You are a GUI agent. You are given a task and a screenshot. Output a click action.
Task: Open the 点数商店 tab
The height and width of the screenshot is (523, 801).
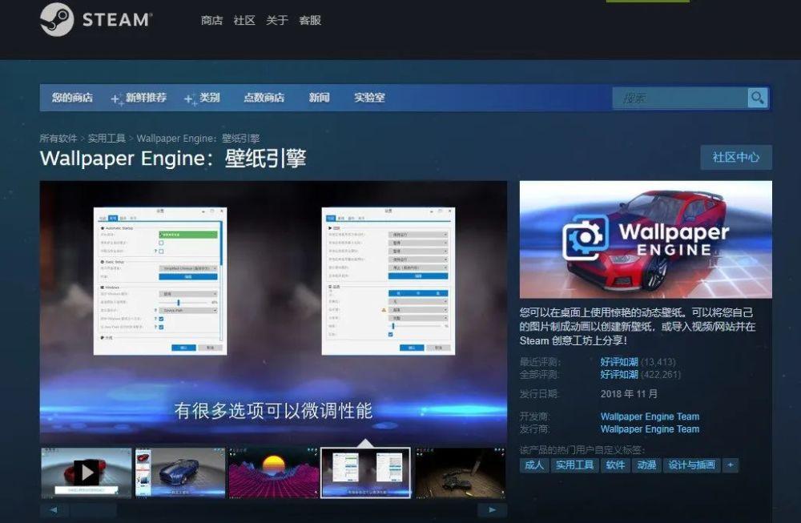(264, 98)
